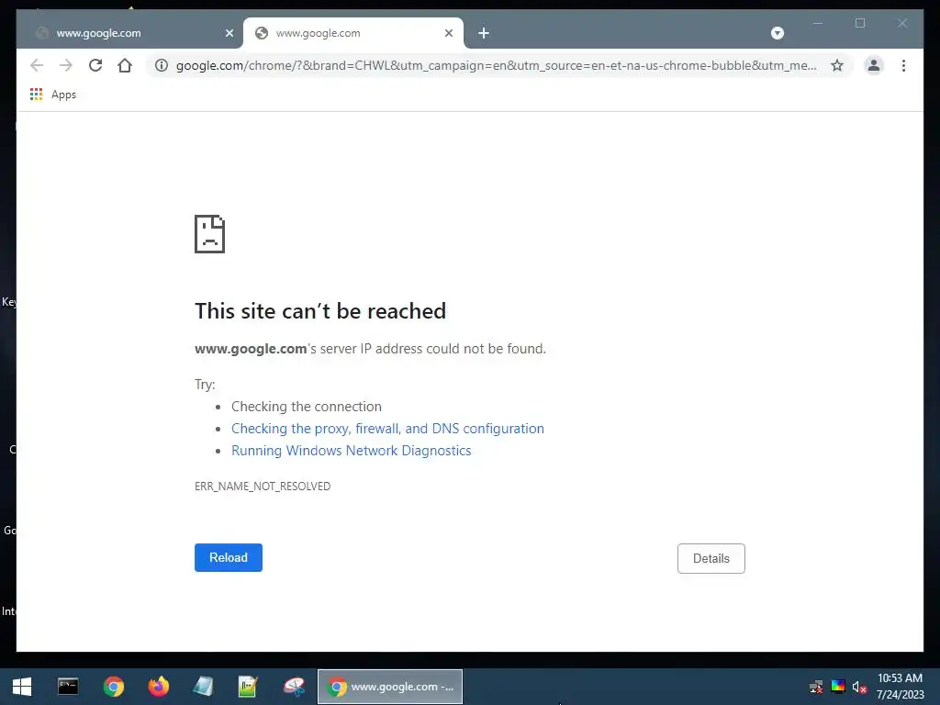View site information via the info icon
The image size is (940, 705).
tap(162, 65)
